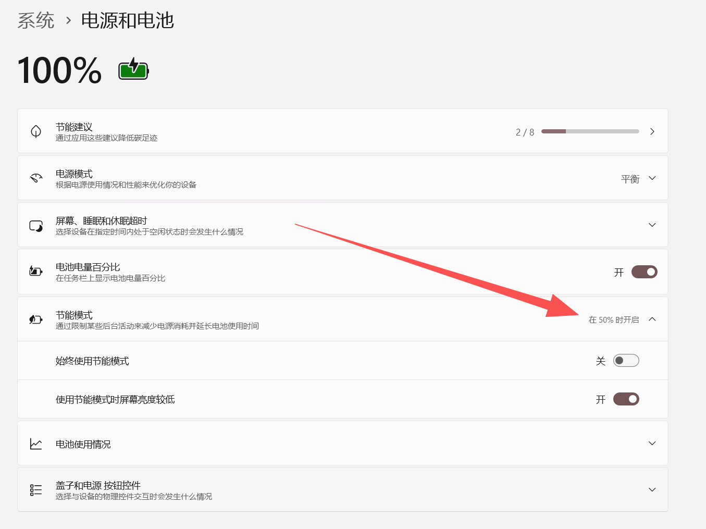Viewport: 706px width, 529px height.
Task: Click the list icon beside 盖子和电源 按钮控件
Action: (x=36, y=490)
